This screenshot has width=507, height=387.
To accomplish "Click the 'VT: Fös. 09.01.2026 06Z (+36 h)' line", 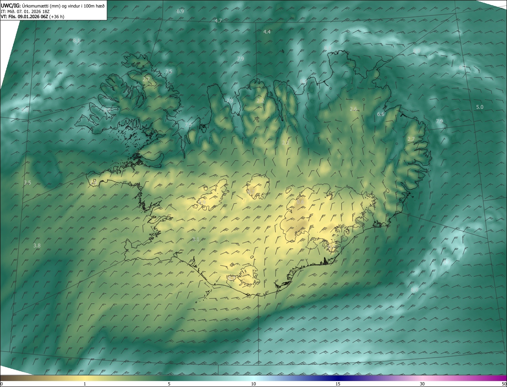I will coord(32,17).
